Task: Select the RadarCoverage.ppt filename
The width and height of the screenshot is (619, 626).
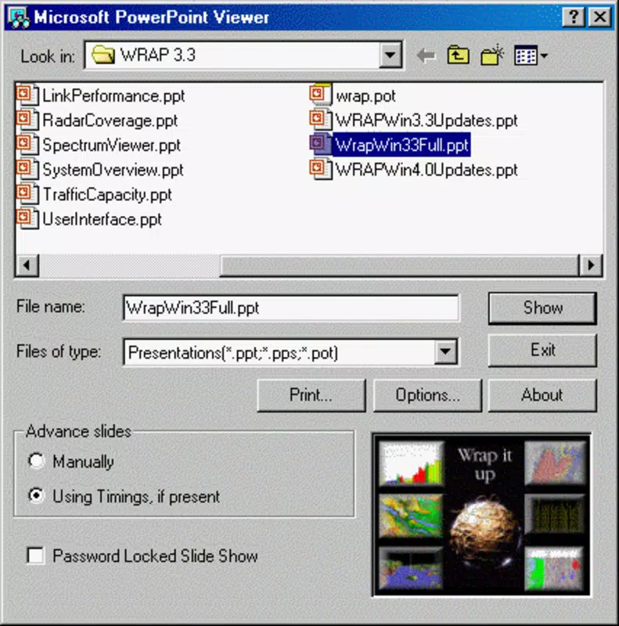Action: [110, 121]
